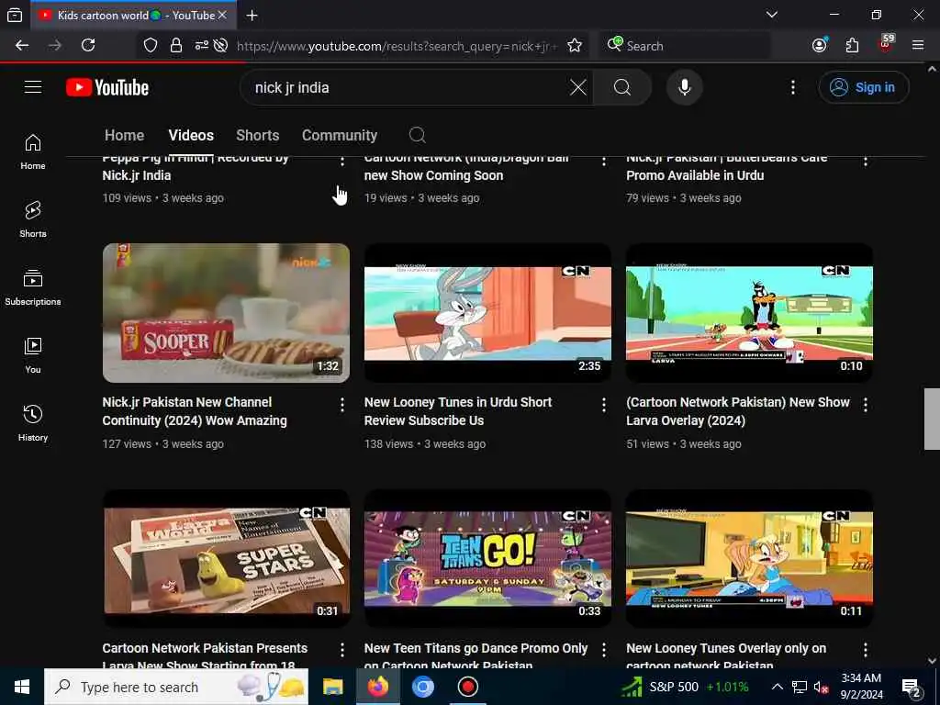Open History in the left sidebar

pyautogui.click(x=33, y=423)
